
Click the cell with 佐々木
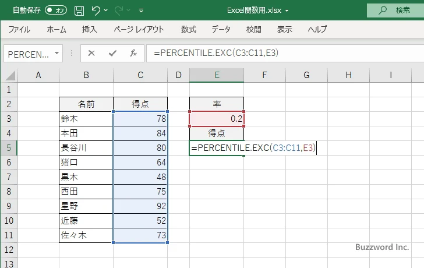click(86, 235)
